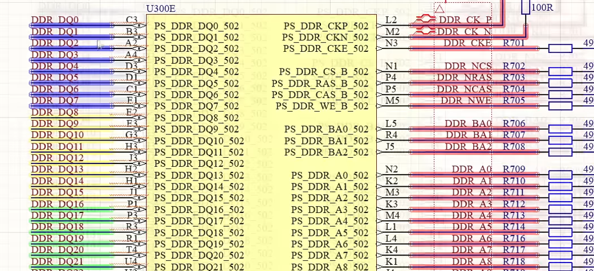Select pin name PS_DDR_CKP_502
Viewport: 594px width, 271px height.
click(326, 26)
